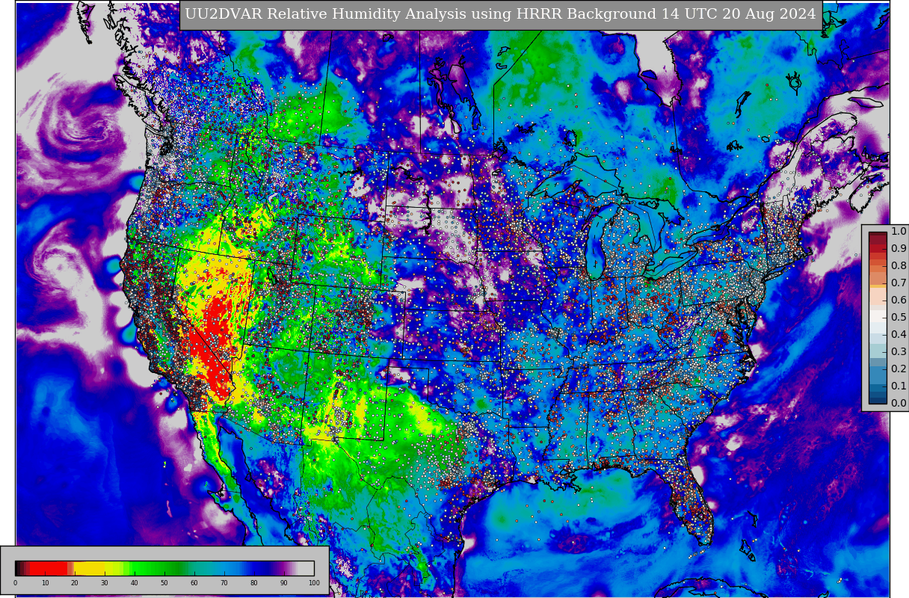Click the '20' tick label on humidity colorbar
This screenshot has height=598, width=909.
pos(75,583)
